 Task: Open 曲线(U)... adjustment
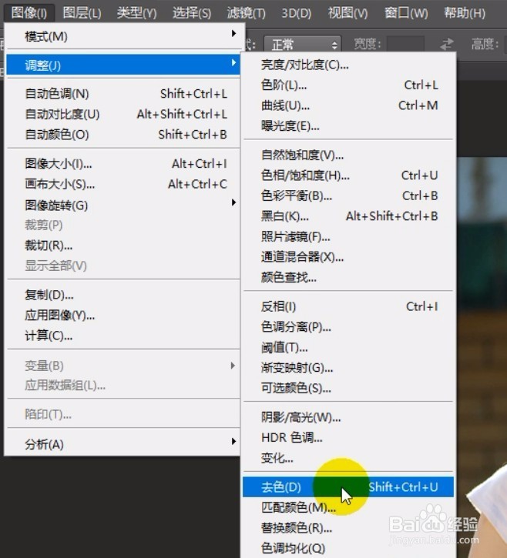coord(348,105)
